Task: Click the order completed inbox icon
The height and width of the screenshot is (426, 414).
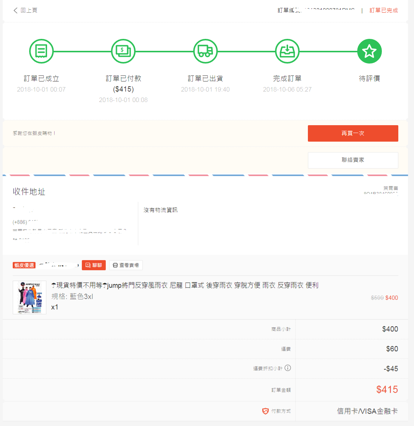Action: coord(287,51)
